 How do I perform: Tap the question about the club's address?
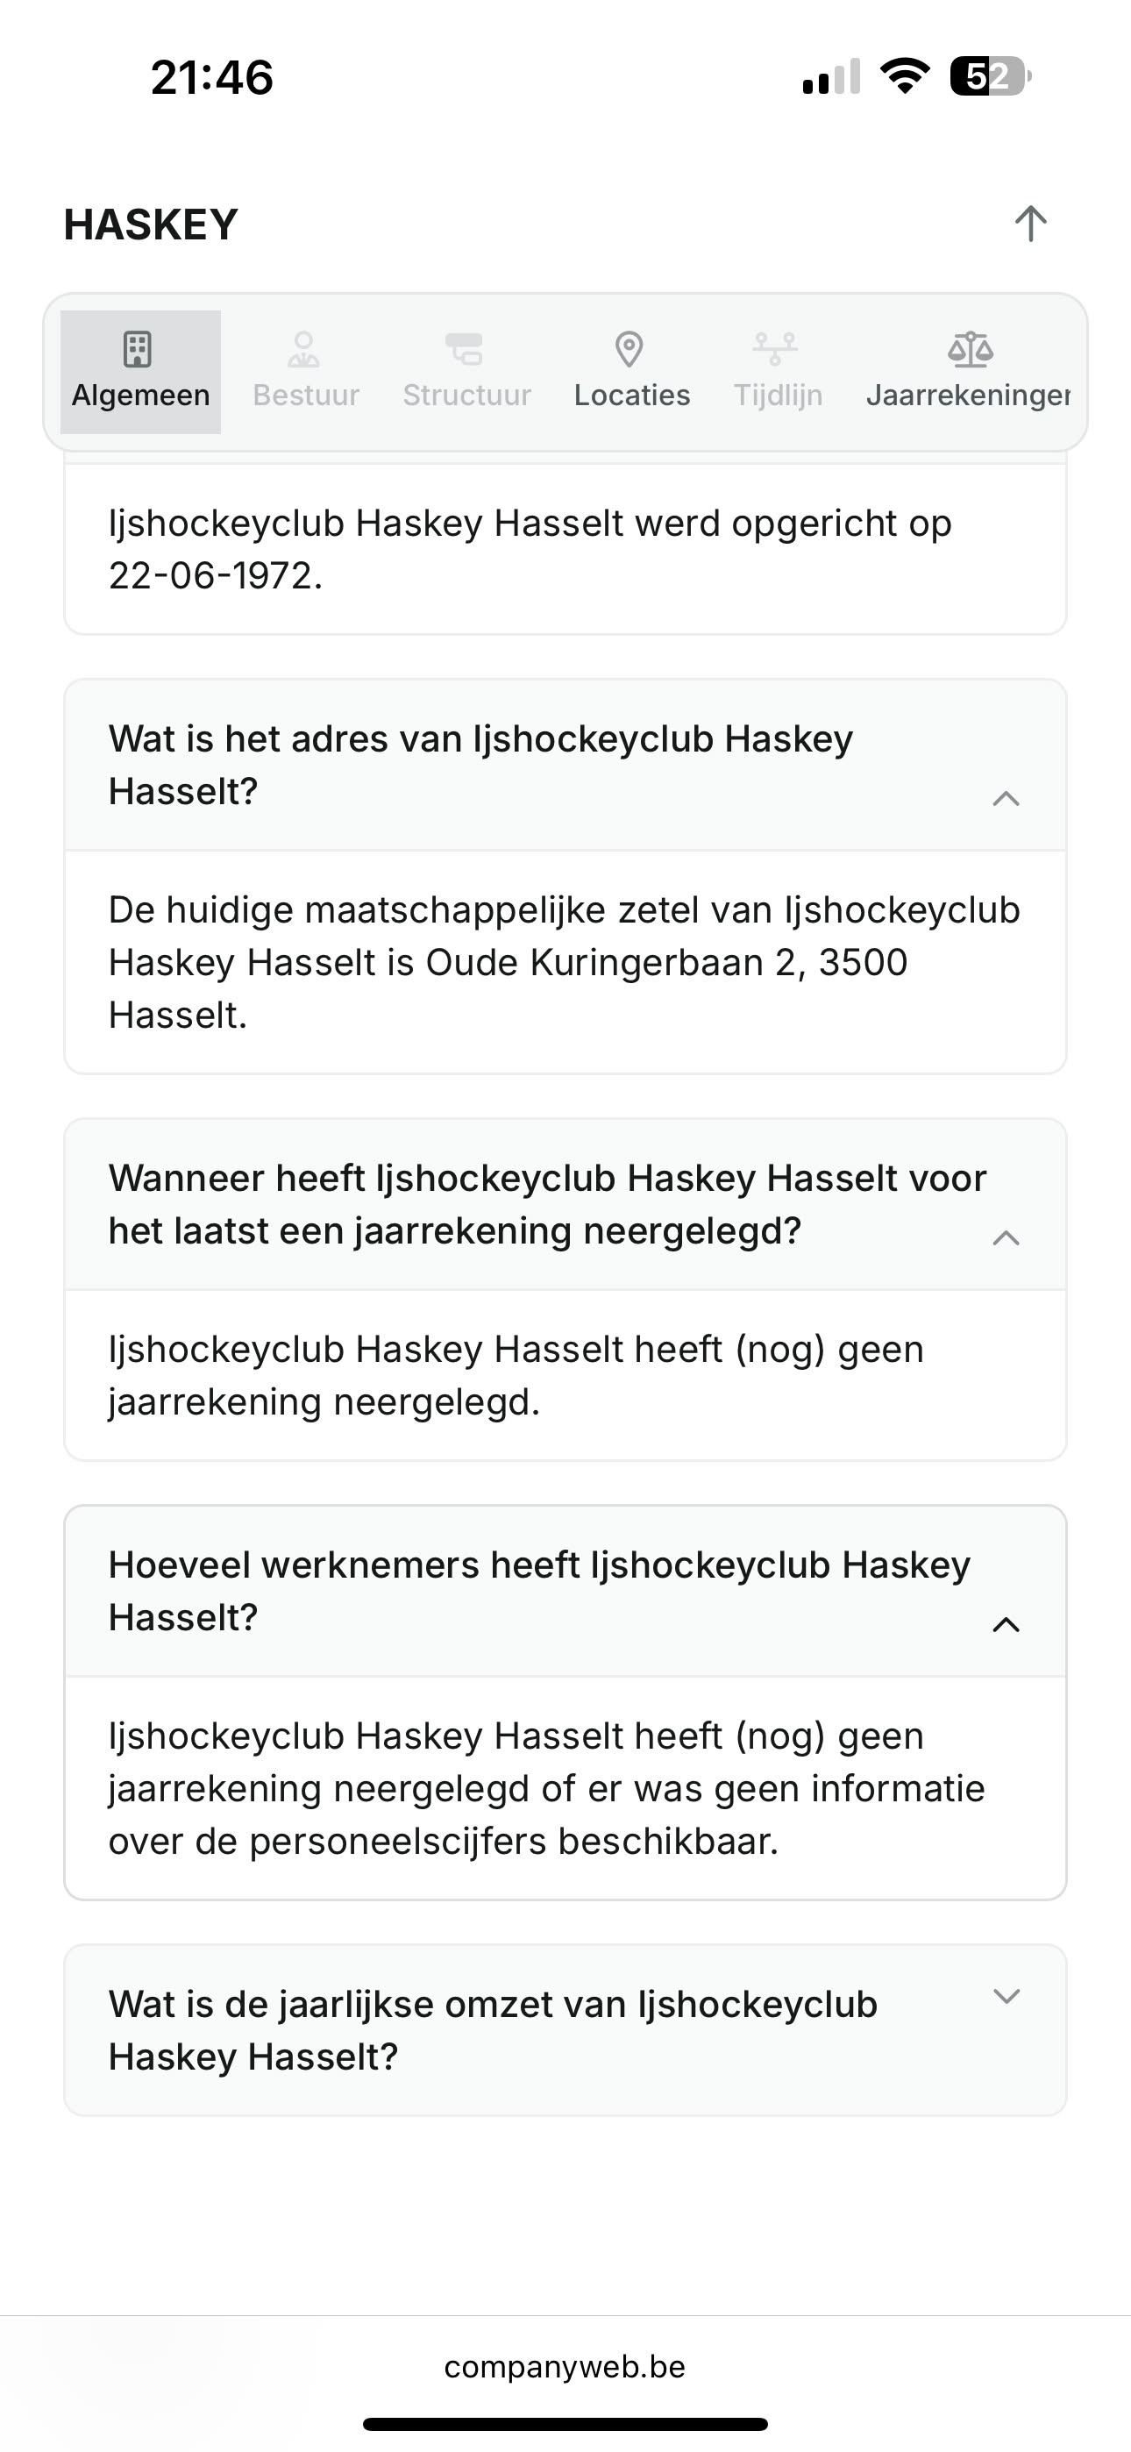point(480,765)
